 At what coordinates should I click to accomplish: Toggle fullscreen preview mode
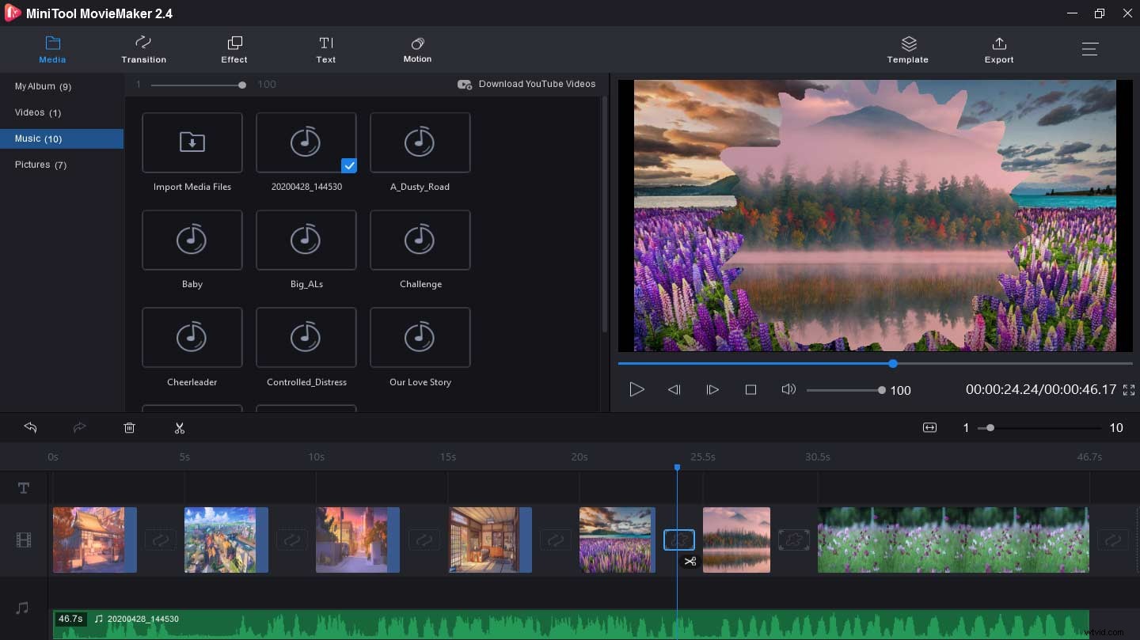pos(1128,389)
